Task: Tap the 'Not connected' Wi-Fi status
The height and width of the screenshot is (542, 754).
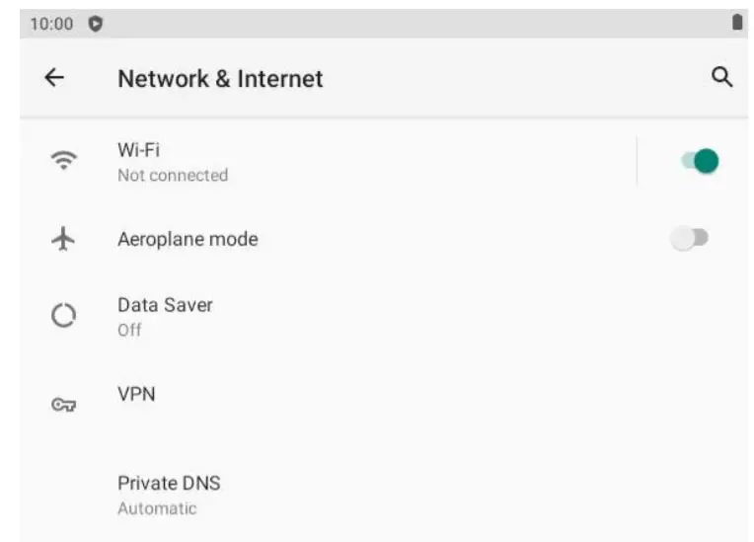Action: [x=173, y=176]
